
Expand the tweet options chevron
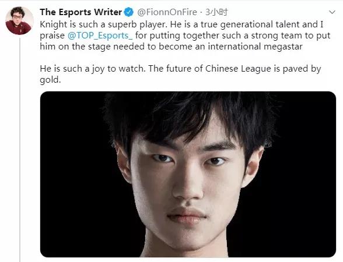(x=332, y=12)
